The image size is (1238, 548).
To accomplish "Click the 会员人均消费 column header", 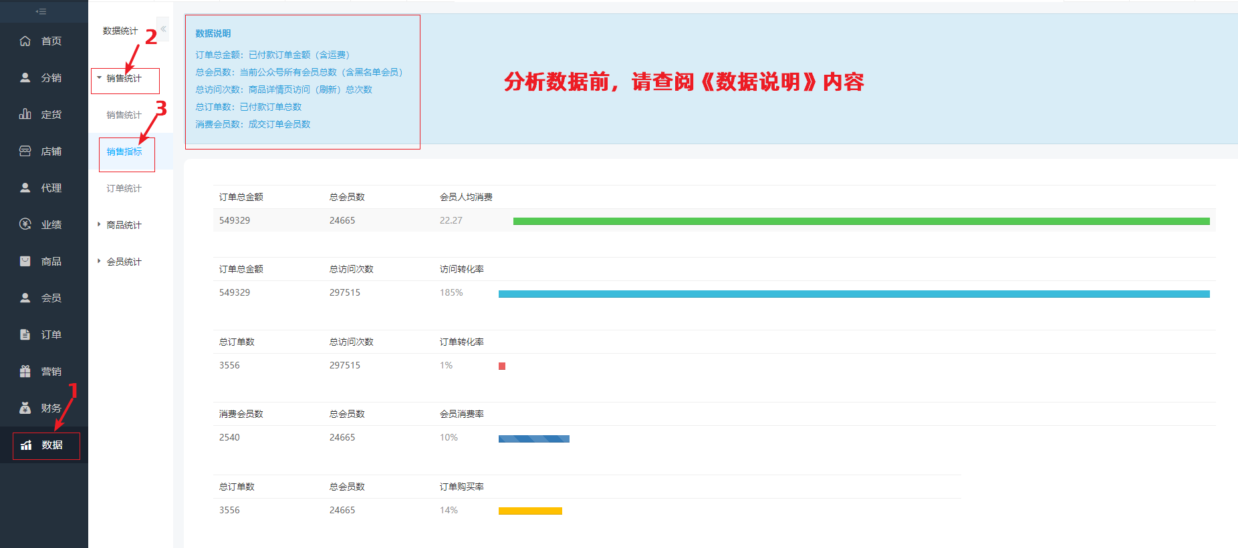I will [x=466, y=197].
